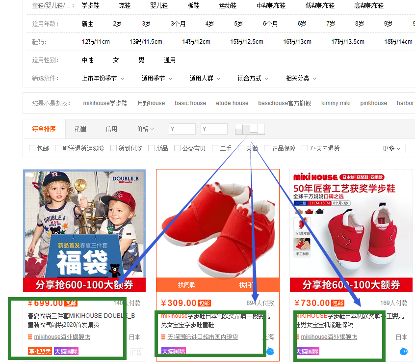Click suggestion etude house
Screen dimensions: 415x362
tap(232, 103)
